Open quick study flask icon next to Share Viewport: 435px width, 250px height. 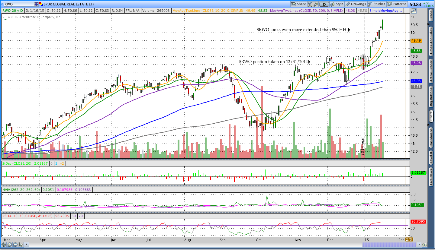tap(311, 4)
